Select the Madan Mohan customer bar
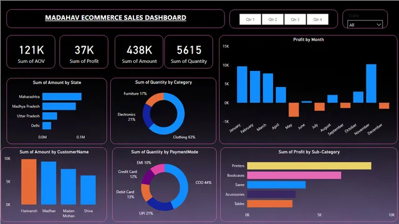The width and height of the screenshot is (399, 224). pyautogui.click(x=69, y=187)
